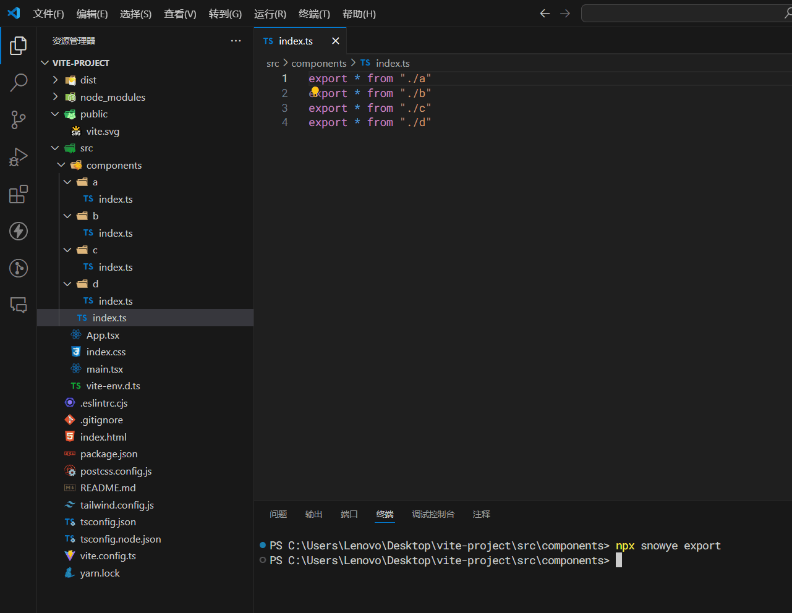Expand the dist folder
Screen dimensions: 792x613
point(88,80)
